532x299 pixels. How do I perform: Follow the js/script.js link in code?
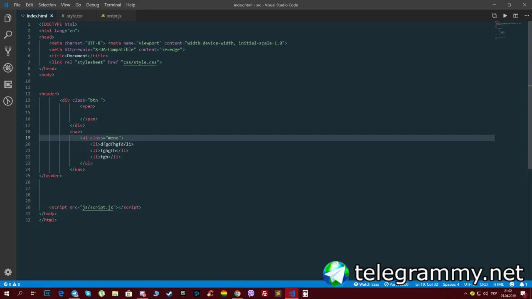(98, 207)
